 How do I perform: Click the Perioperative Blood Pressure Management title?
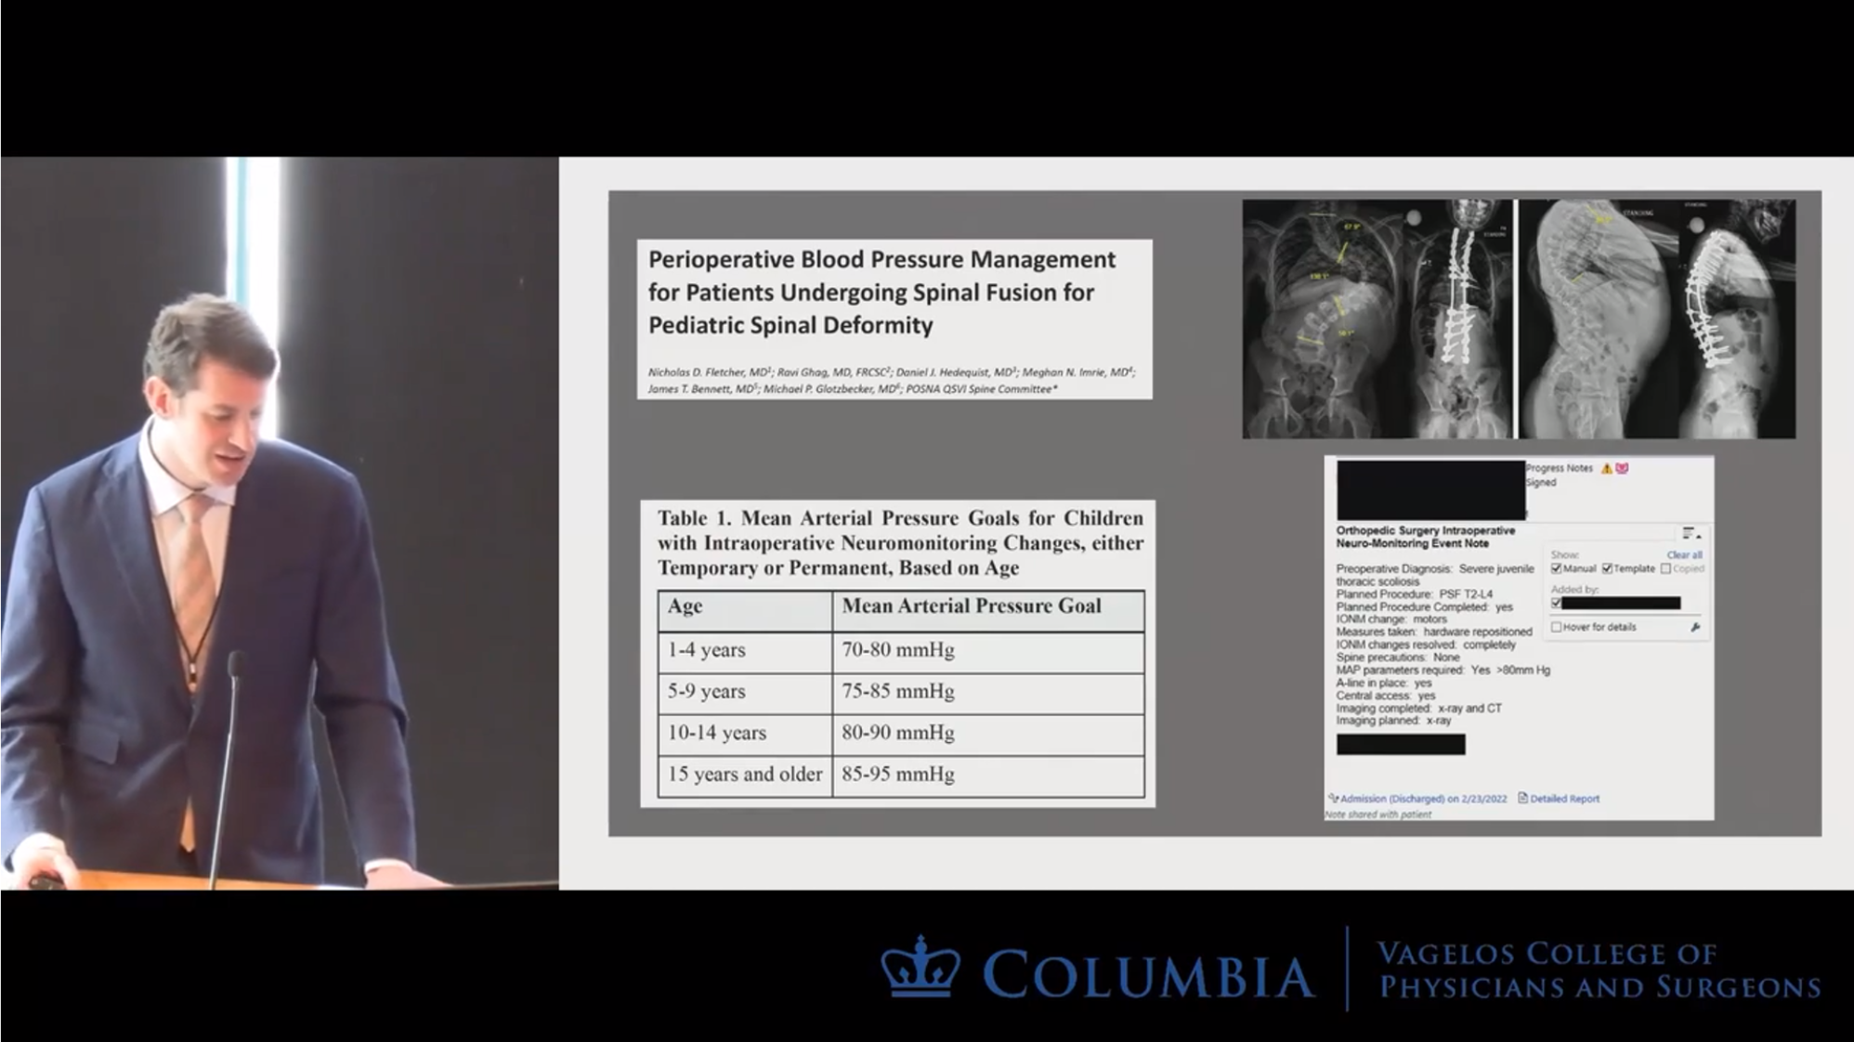[881, 293]
